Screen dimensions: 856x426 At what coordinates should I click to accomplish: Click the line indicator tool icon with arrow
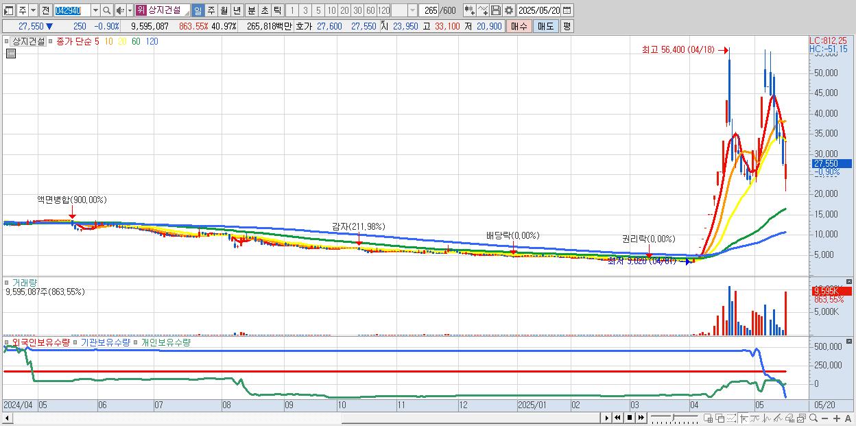coord(483,10)
